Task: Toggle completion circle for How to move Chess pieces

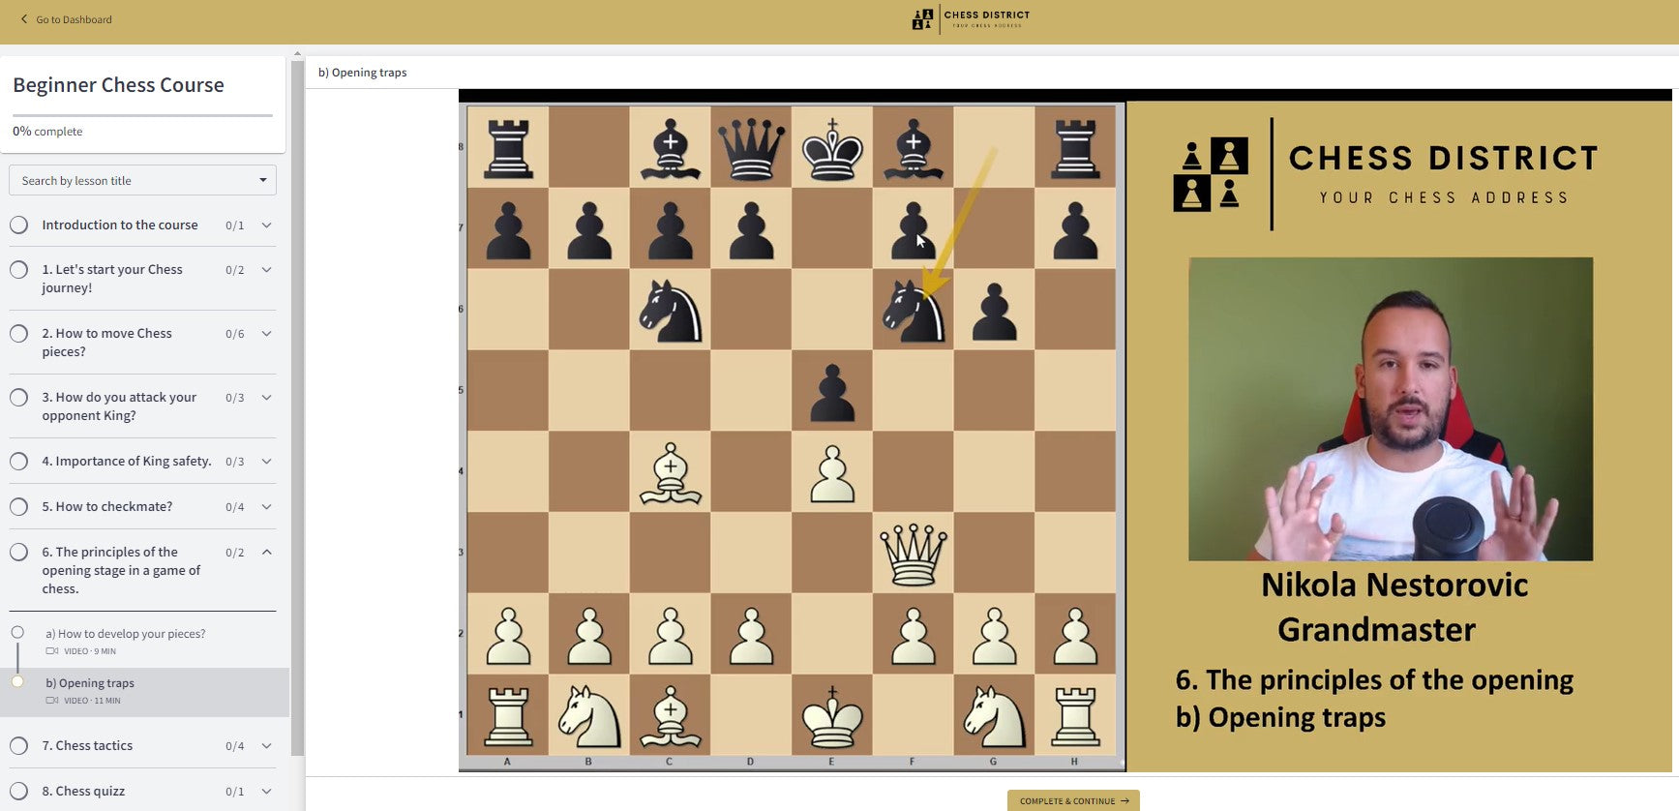Action: 18,333
